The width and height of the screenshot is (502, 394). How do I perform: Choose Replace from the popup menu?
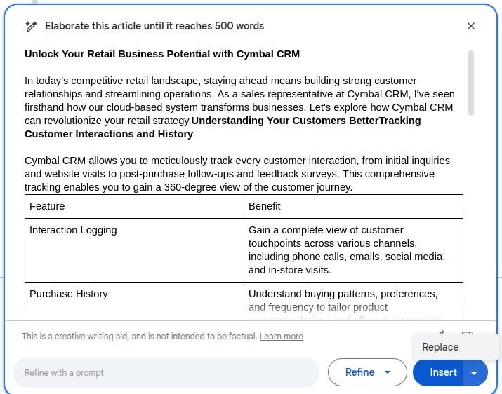[441, 347]
